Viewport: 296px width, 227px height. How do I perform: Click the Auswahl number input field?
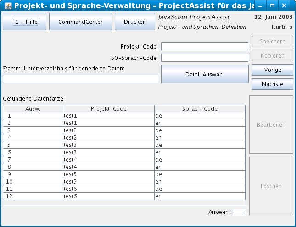[x=239, y=212]
